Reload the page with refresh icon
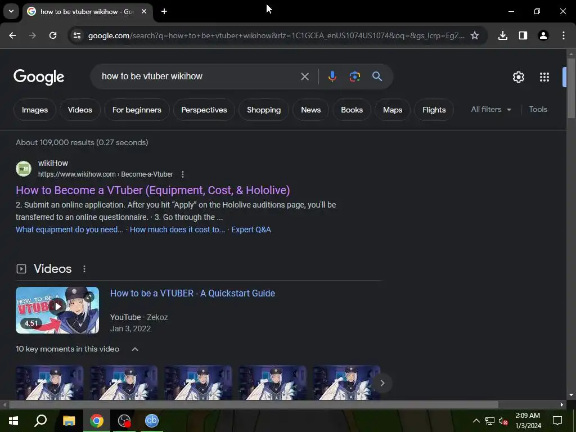Image resolution: width=576 pixels, height=432 pixels. tap(53, 35)
